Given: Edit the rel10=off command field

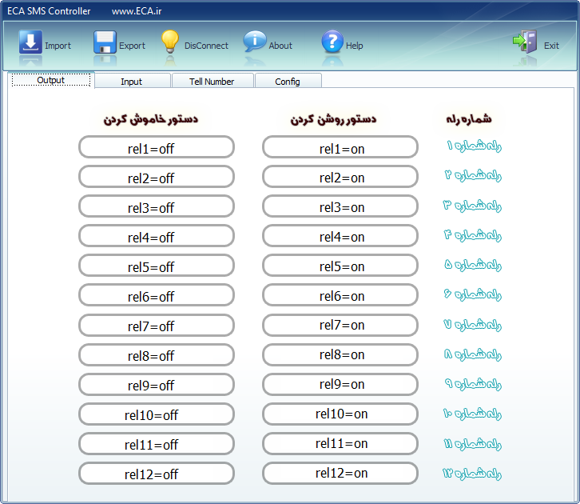Looking at the screenshot, I should tap(156, 414).
